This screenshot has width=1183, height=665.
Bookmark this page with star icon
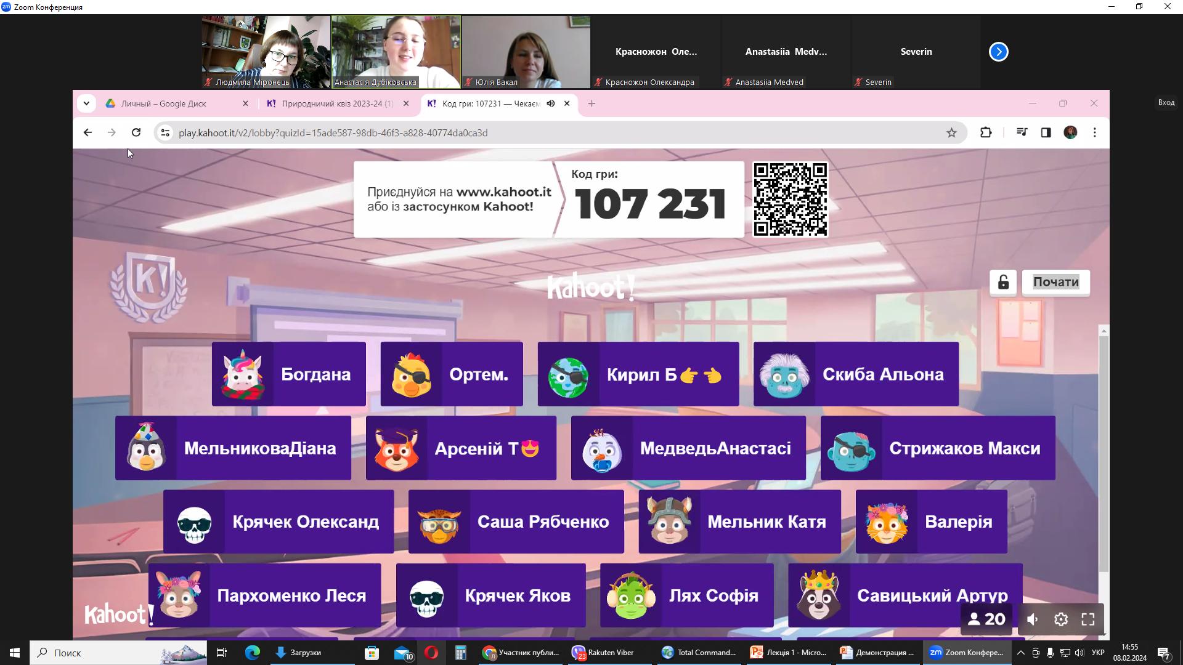point(951,132)
